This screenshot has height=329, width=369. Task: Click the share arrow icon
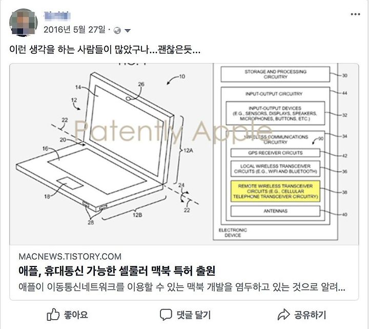(283, 315)
